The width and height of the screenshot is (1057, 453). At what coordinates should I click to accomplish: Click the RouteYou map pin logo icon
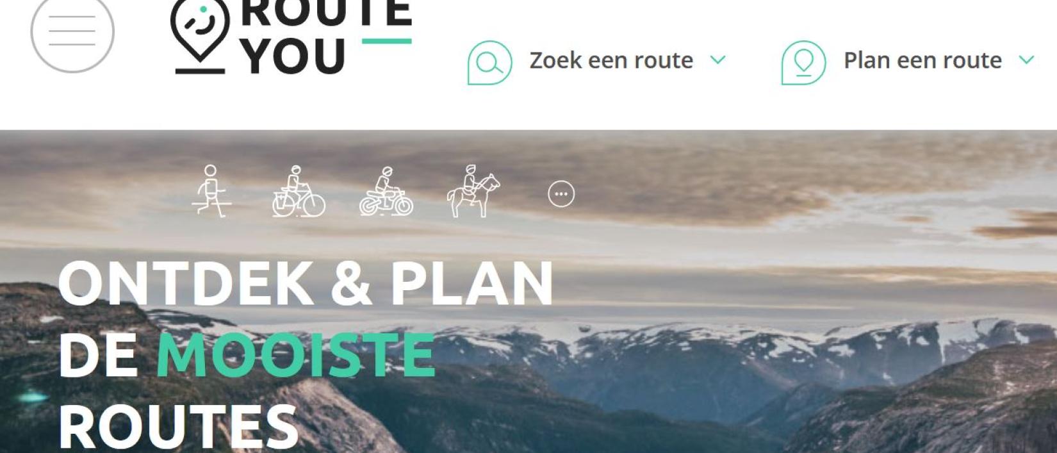click(200, 36)
